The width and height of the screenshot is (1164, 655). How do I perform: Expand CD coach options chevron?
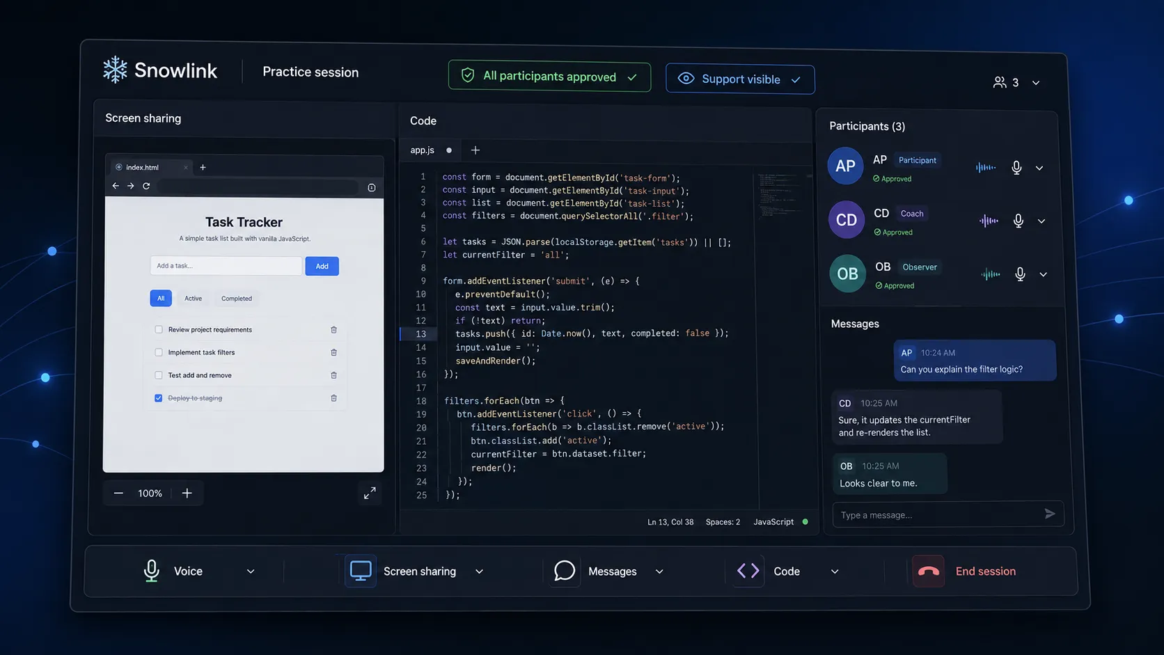1041,221
